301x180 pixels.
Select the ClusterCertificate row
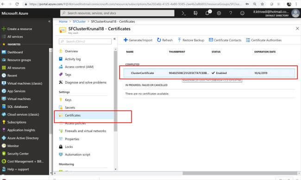(x=209, y=73)
